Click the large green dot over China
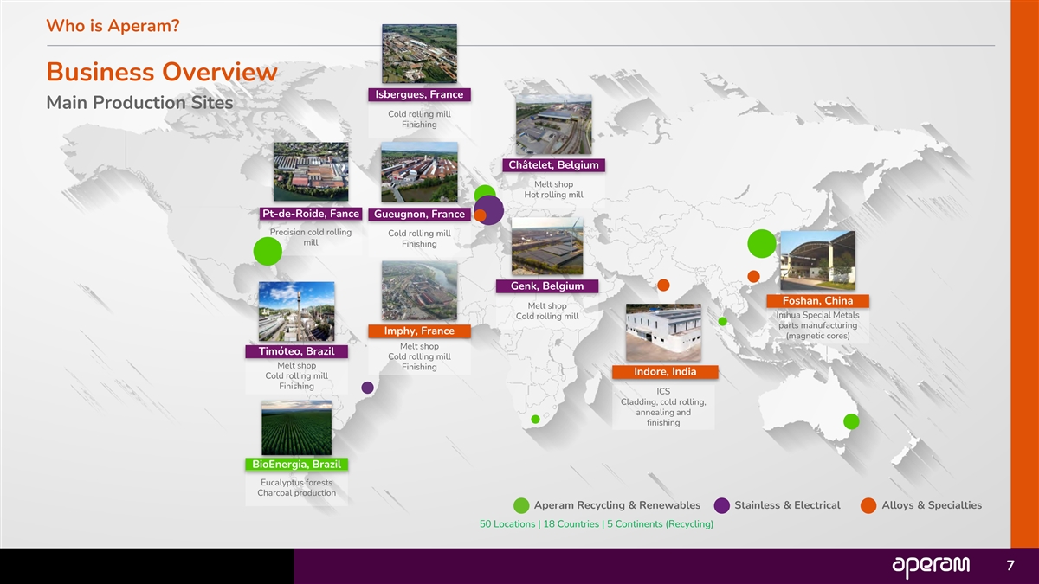This screenshot has width=1039, height=584. point(761,244)
